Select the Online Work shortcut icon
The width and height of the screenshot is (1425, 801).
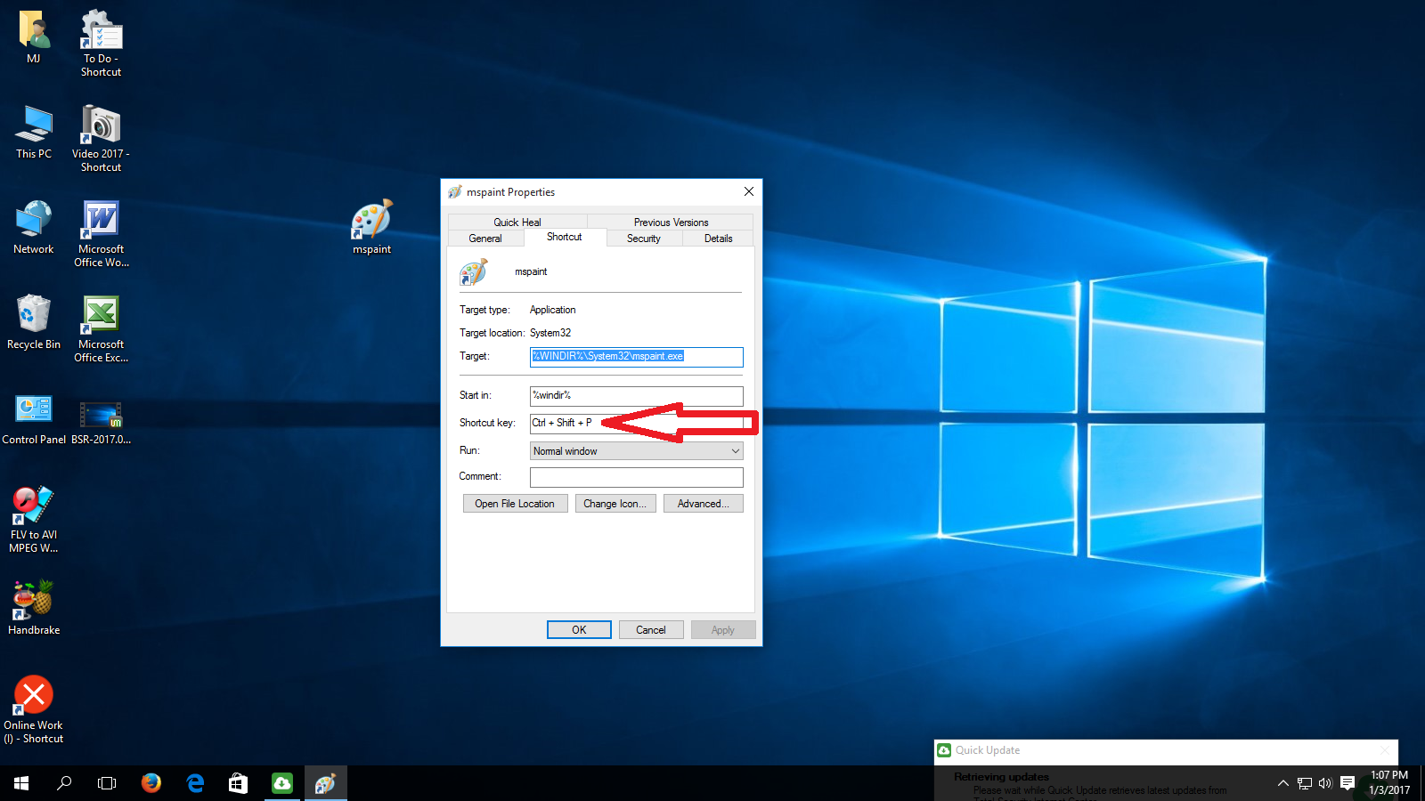click(x=34, y=695)
